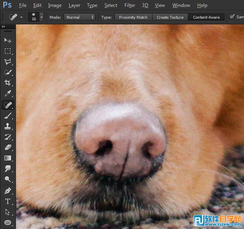The width and height of the screenshot is (244, 229).
Task: Open the Filter menu
Action: [x=130, y=5]
